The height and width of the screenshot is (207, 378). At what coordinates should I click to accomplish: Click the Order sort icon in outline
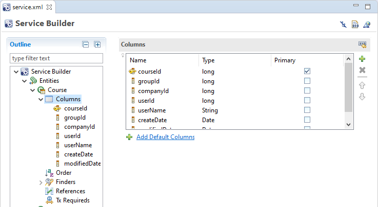pyautogui.click(x=49, y=173)
